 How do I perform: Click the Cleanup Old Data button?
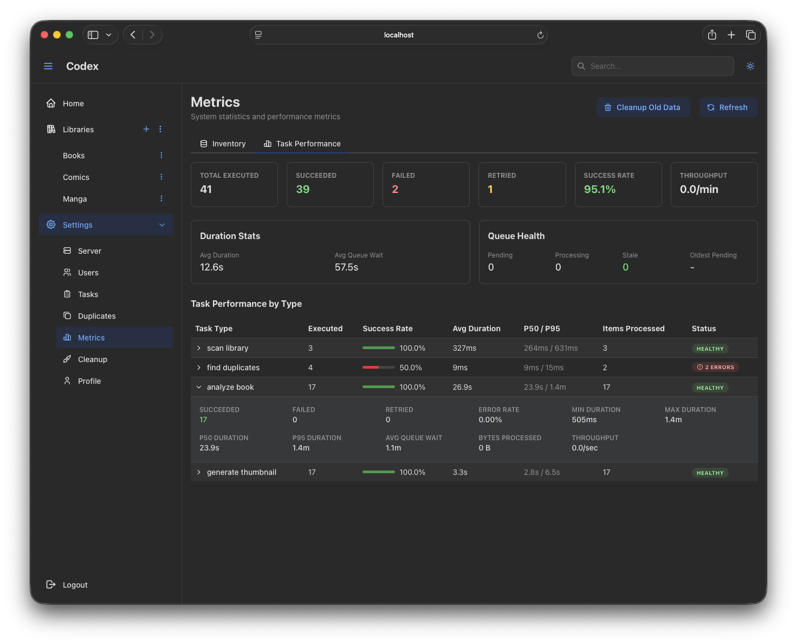(x=643, y=107)
